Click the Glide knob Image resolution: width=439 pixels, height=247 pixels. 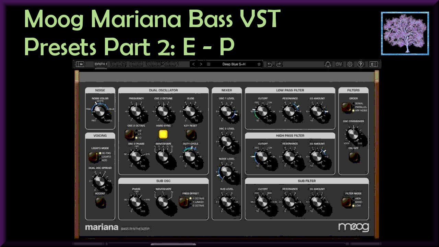click(190, 111)
